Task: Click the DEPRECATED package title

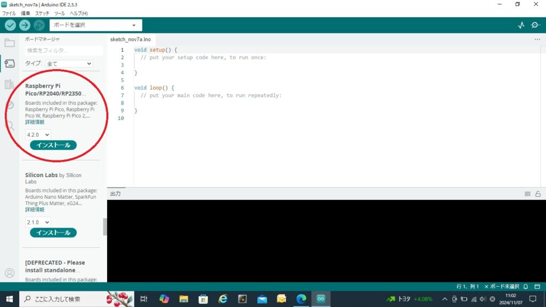Action: point(55,266)
